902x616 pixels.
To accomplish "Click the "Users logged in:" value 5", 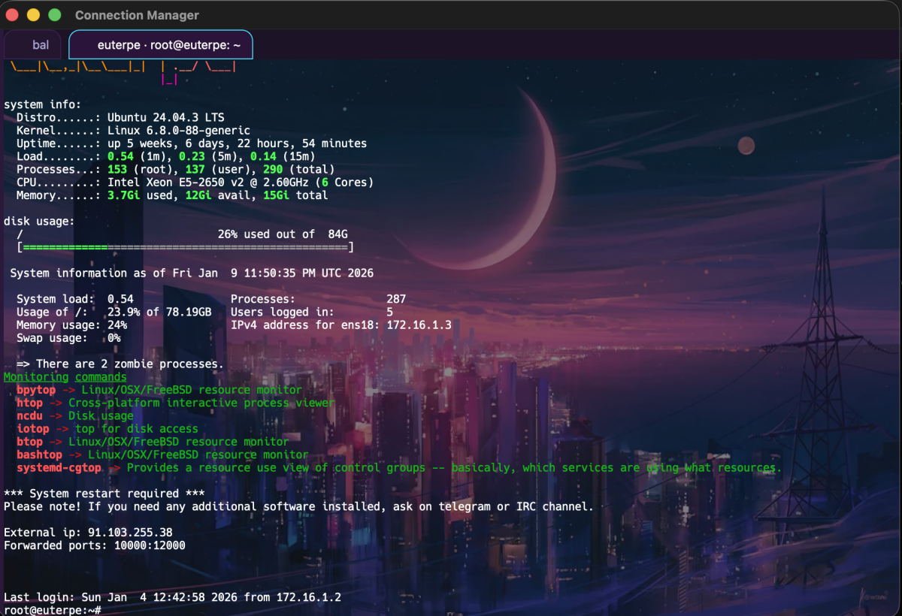I will coord(389,312).
